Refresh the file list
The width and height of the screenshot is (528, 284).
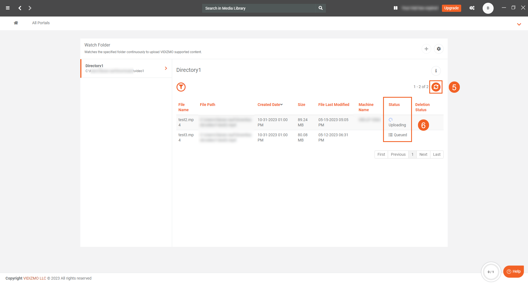[436, 87]
